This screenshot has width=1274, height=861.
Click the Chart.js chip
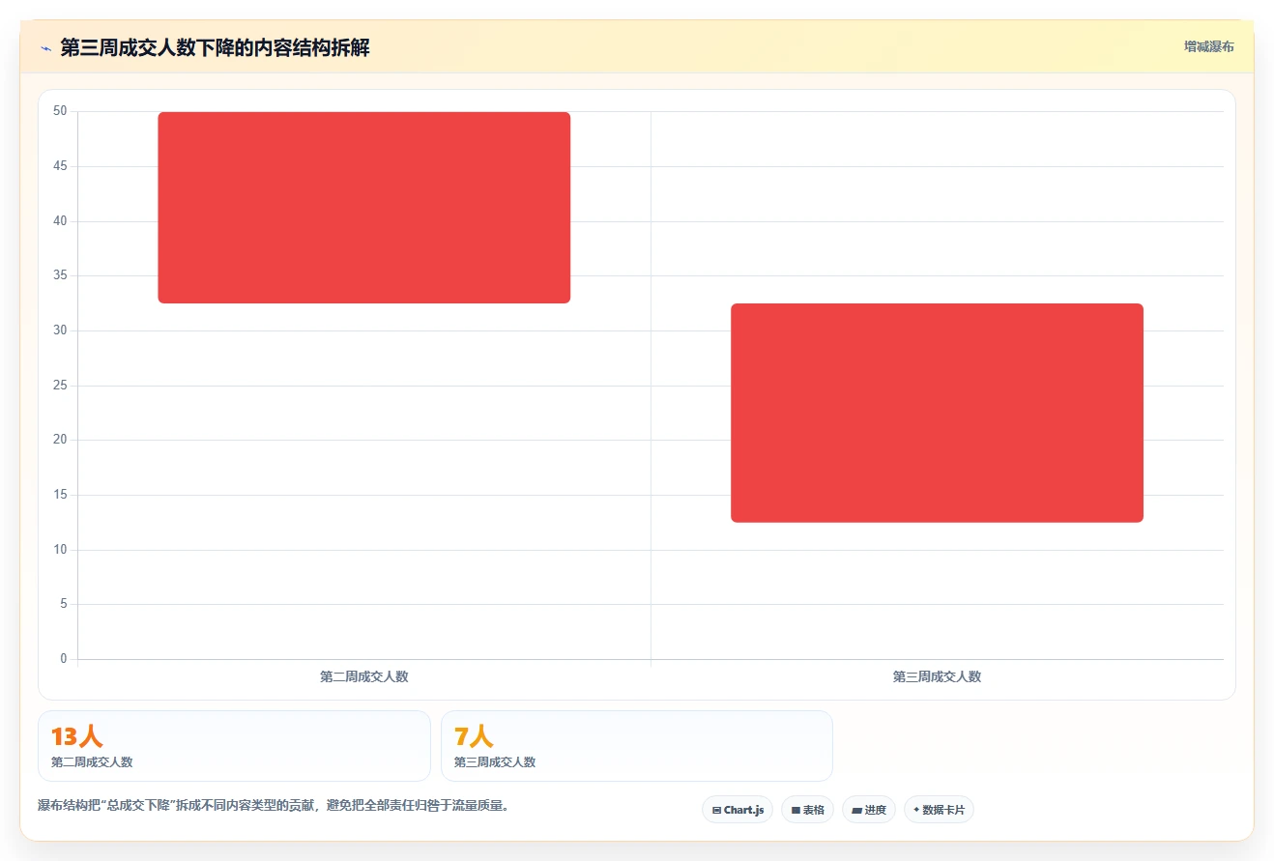coord(738,810)
